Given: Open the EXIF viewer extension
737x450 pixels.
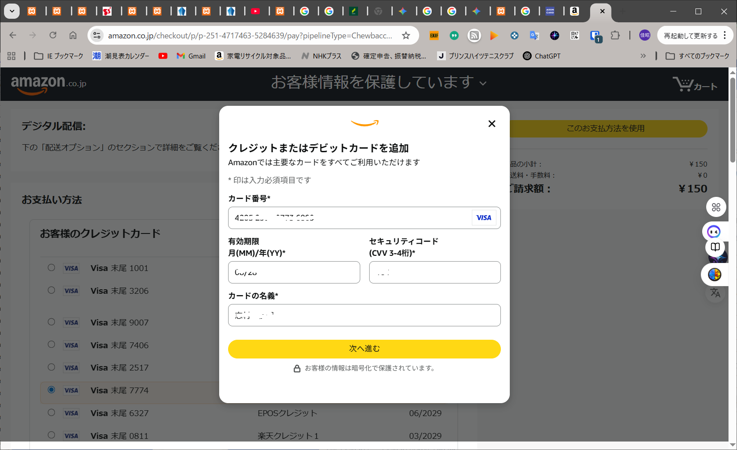Looking at the screenshot, I should [434, 35].
